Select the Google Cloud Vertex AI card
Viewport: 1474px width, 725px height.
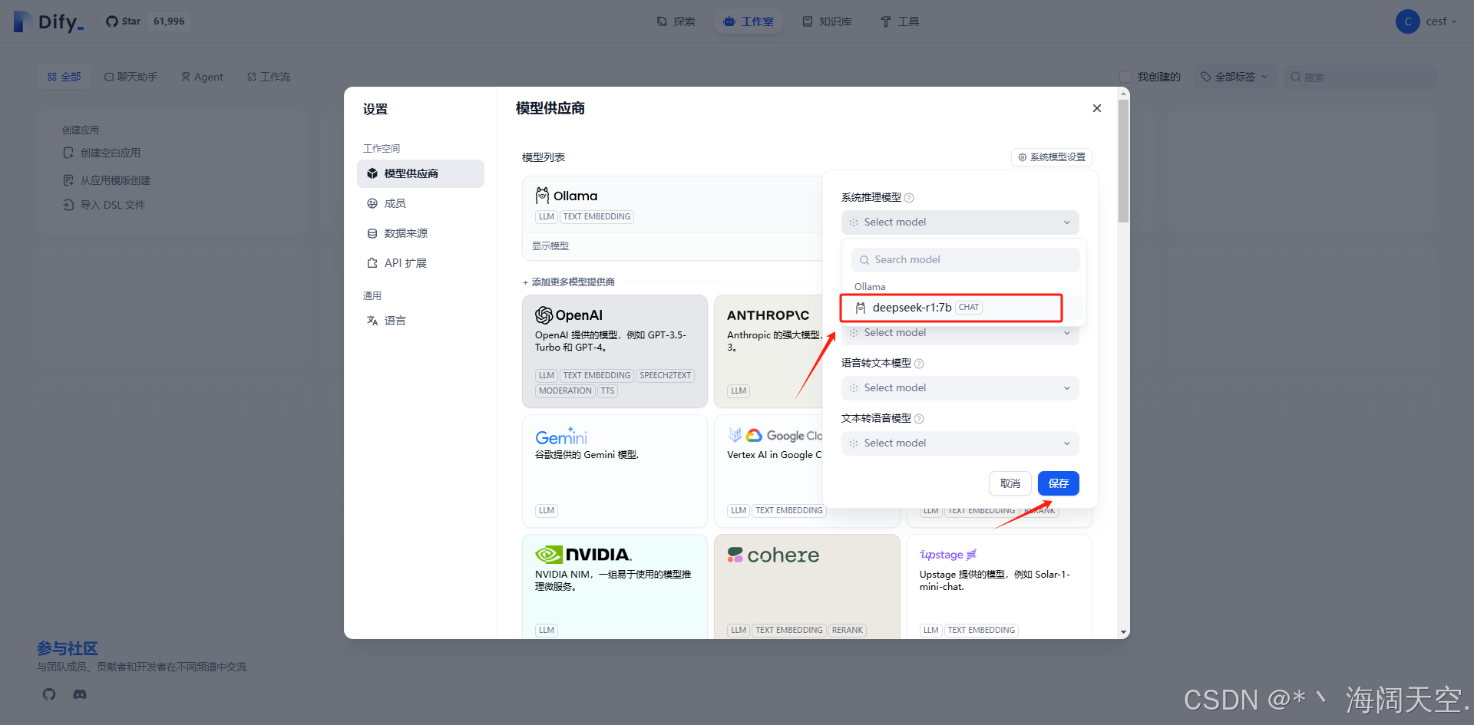[x=768, y=471]
